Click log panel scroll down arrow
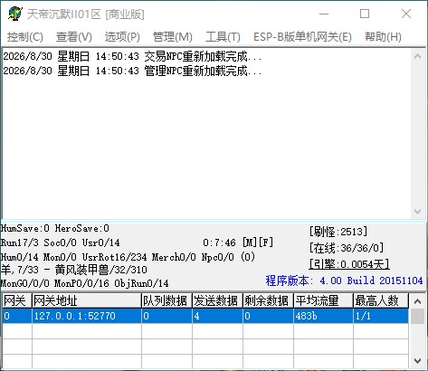This screenshot has width=428, height=371. 418,211
